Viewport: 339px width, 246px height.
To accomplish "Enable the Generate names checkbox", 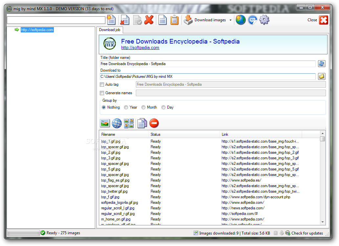I will tap(102, 93).
